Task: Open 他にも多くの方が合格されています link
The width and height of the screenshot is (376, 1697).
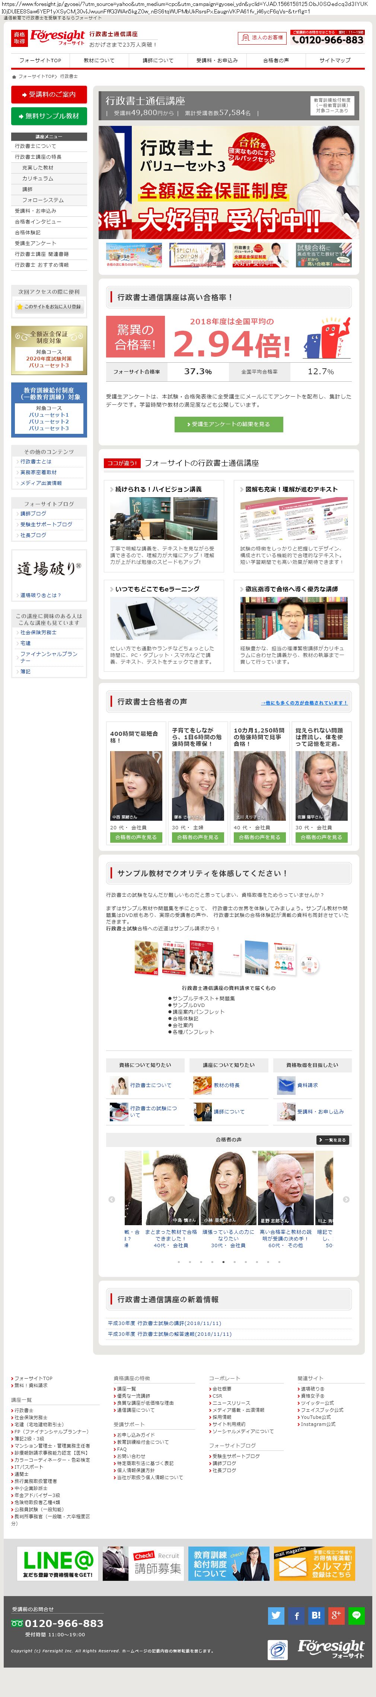Action: pos(303,703)
